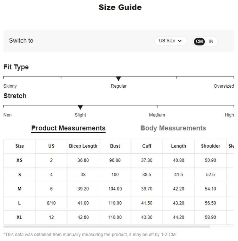Screen dimensions: 238x241
Task: Open the Body Measurements tab
Action: tap(173, 128)
